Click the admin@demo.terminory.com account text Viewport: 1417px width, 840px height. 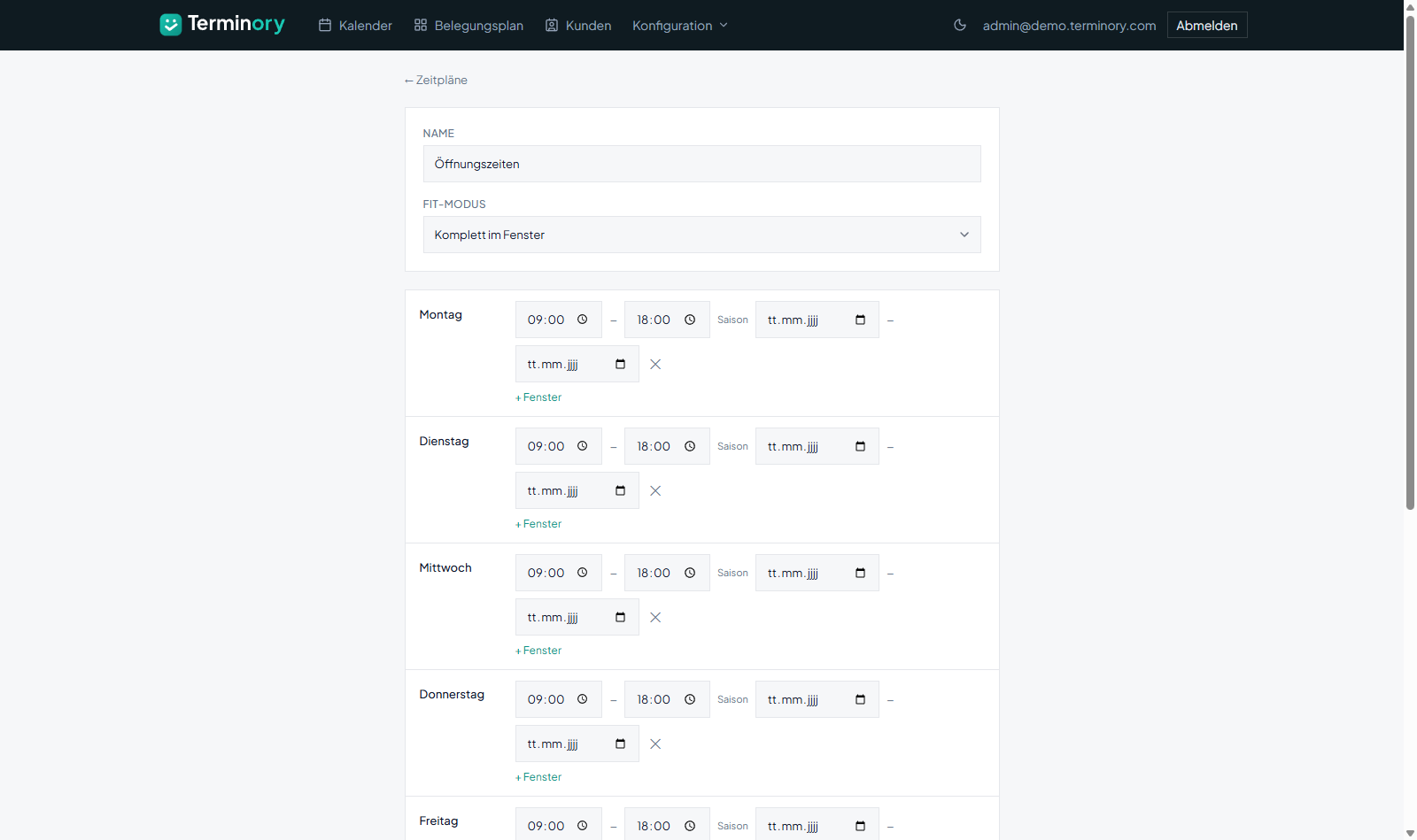pyautogui.click(x=1069, y=26)
